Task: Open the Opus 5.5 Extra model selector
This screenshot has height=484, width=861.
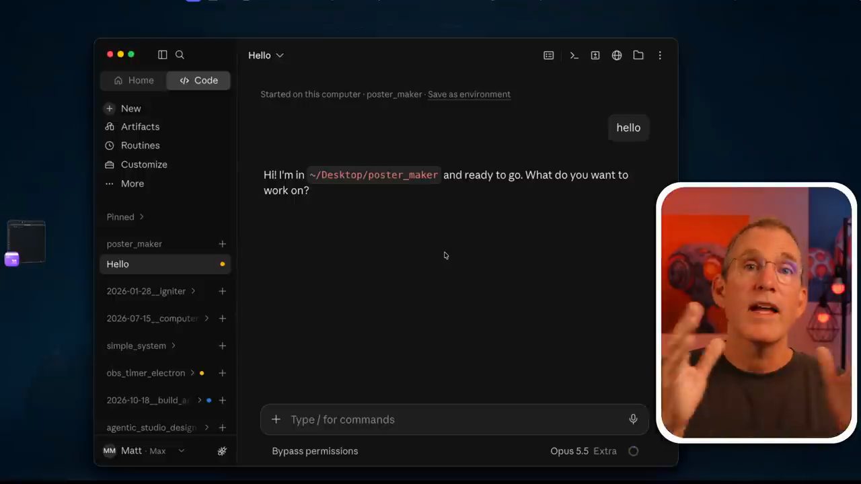Action: (x=583, y=451)
